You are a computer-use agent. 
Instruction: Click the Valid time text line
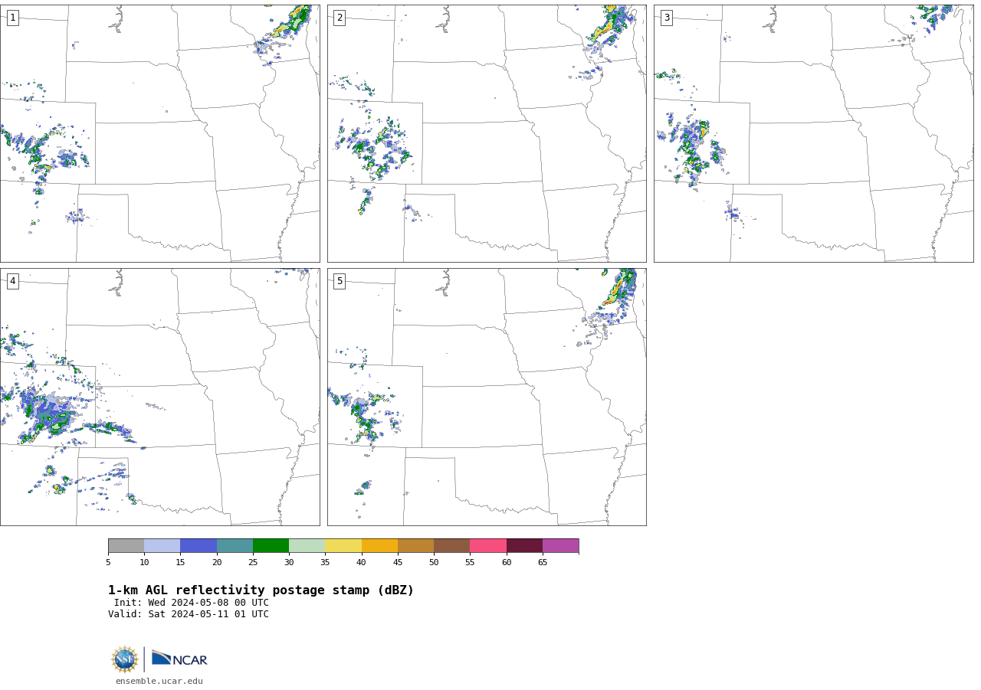coord(189,614)
